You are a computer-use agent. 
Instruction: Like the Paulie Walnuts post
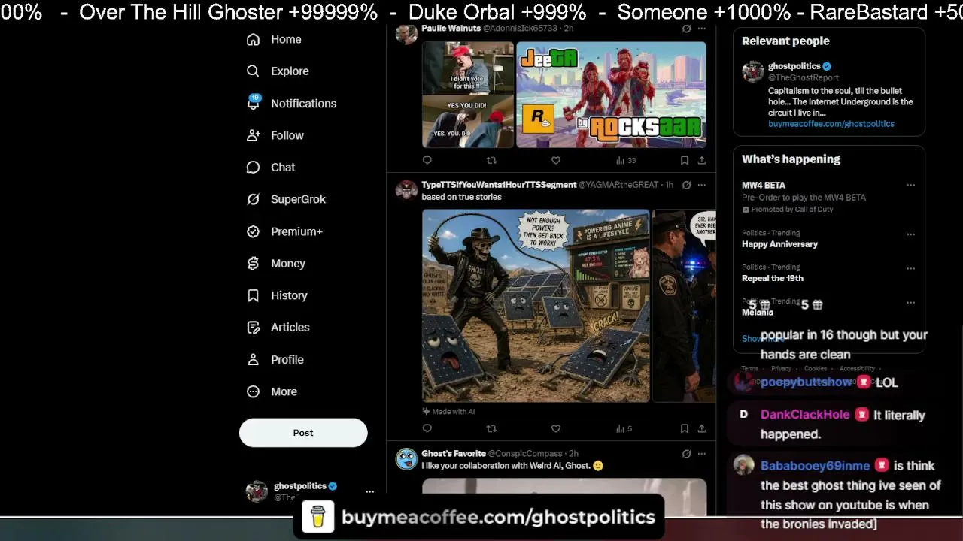pyautogui.click(x=556, y=160)
